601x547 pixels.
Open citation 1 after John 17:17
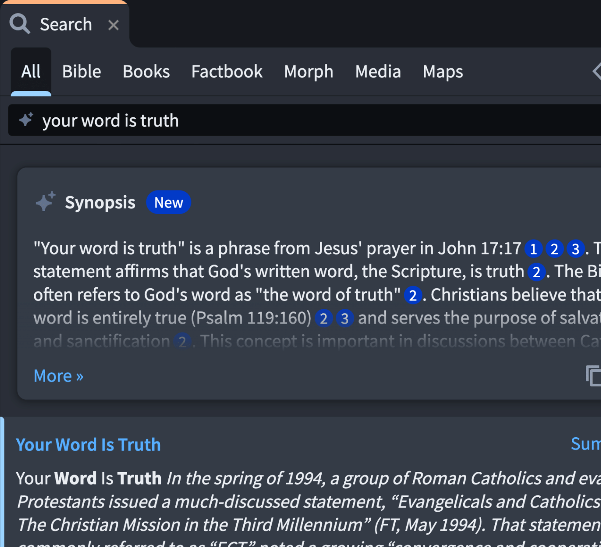pyautogui.click(x=533, y=249)
